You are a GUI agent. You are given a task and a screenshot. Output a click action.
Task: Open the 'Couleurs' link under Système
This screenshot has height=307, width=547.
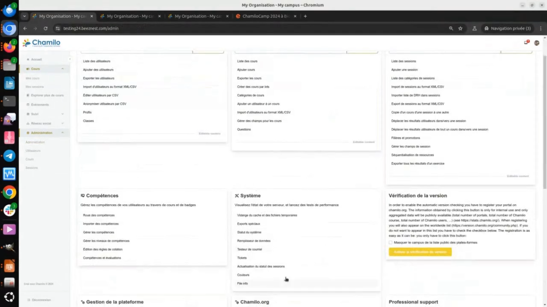243,275
